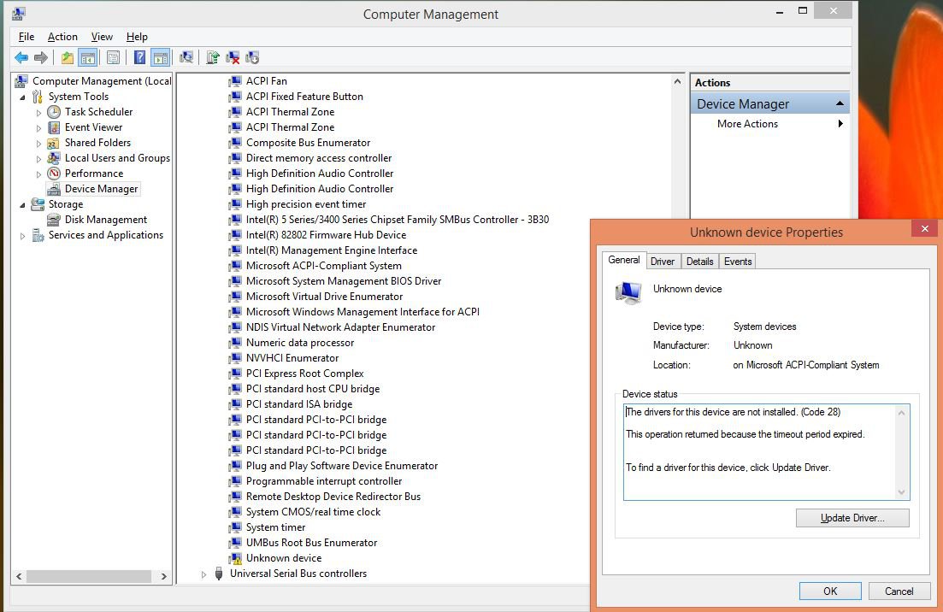
Task: Open the Action menu
Action: pyautogui.click(x=62, y=37)
